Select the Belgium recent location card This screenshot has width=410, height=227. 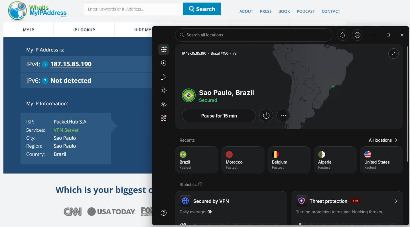click(x=289, y=160)
